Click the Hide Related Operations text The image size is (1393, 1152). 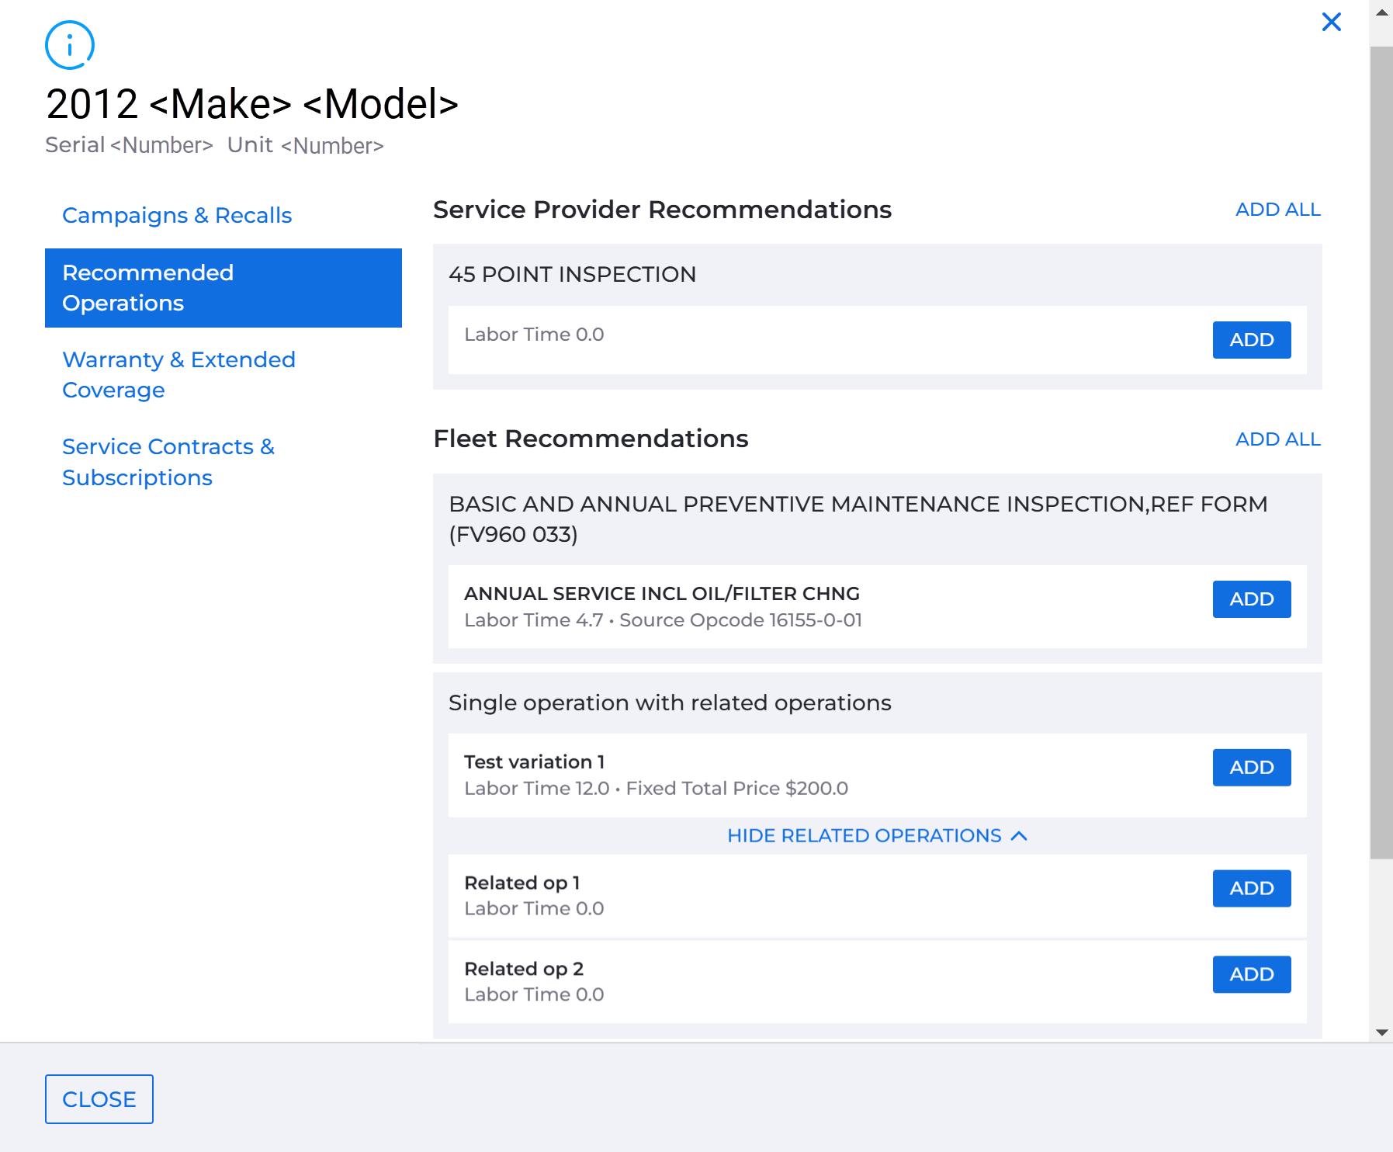coord(864,836)
